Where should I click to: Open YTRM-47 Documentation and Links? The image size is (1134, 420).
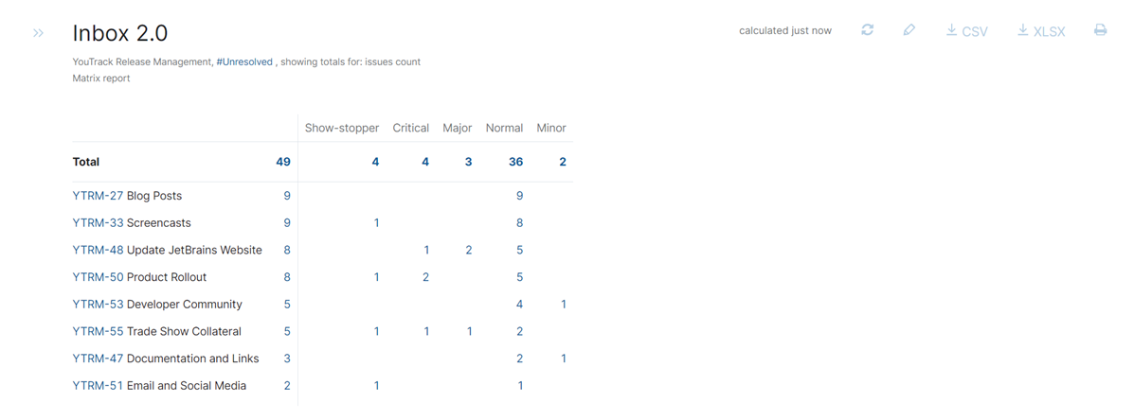98,359
